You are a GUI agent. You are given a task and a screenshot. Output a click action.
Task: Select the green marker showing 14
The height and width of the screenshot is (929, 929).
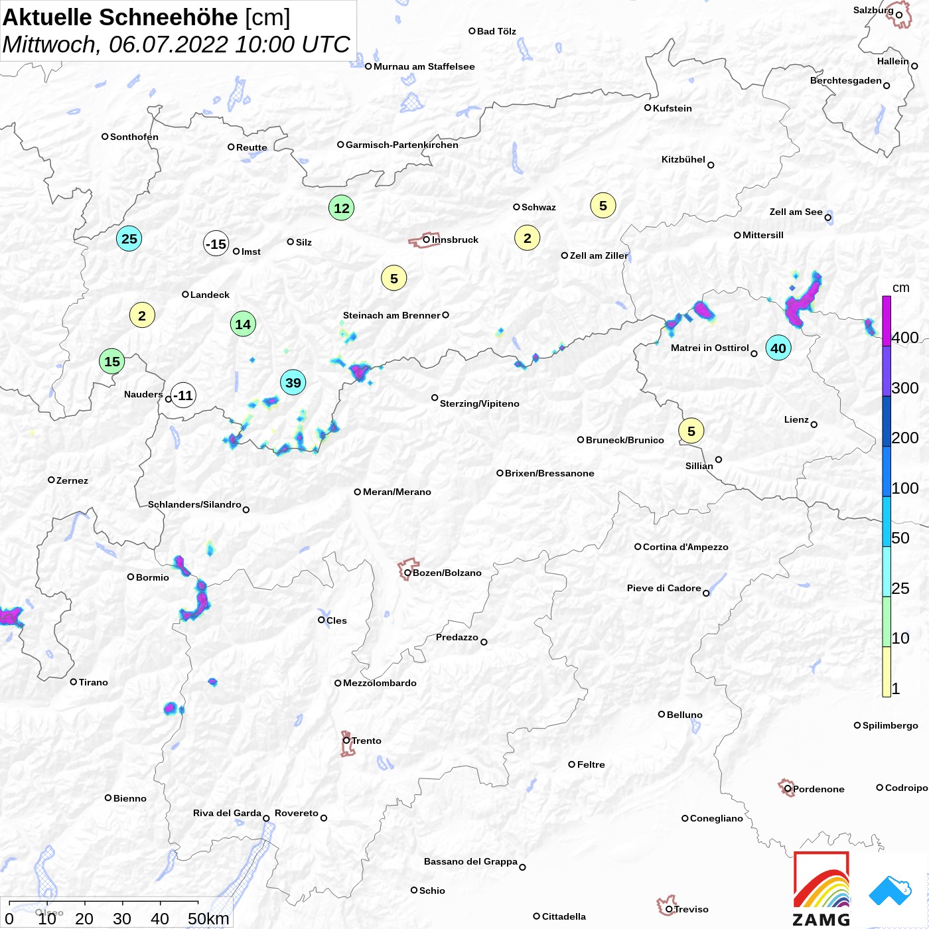243,324
